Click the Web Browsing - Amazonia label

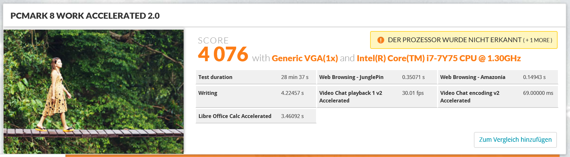coord(473,77)
